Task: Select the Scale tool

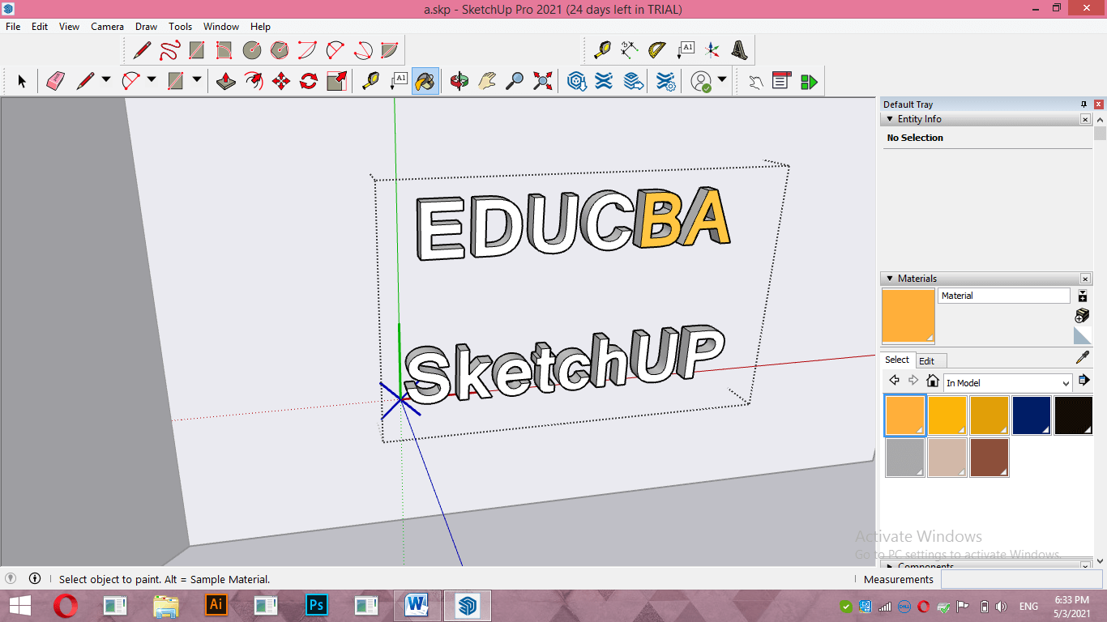Action: pos(336,81)
